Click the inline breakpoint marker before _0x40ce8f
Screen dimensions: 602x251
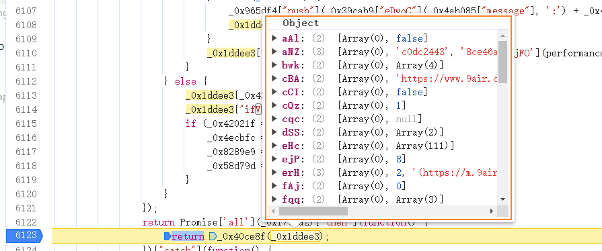(213, 236)
